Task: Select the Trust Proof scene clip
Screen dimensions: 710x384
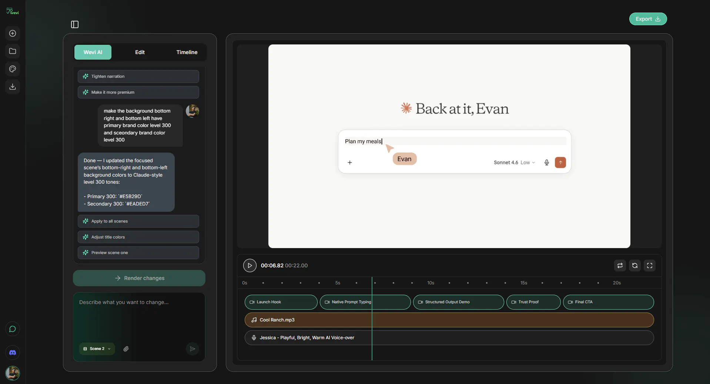Action: click(533, 302)
